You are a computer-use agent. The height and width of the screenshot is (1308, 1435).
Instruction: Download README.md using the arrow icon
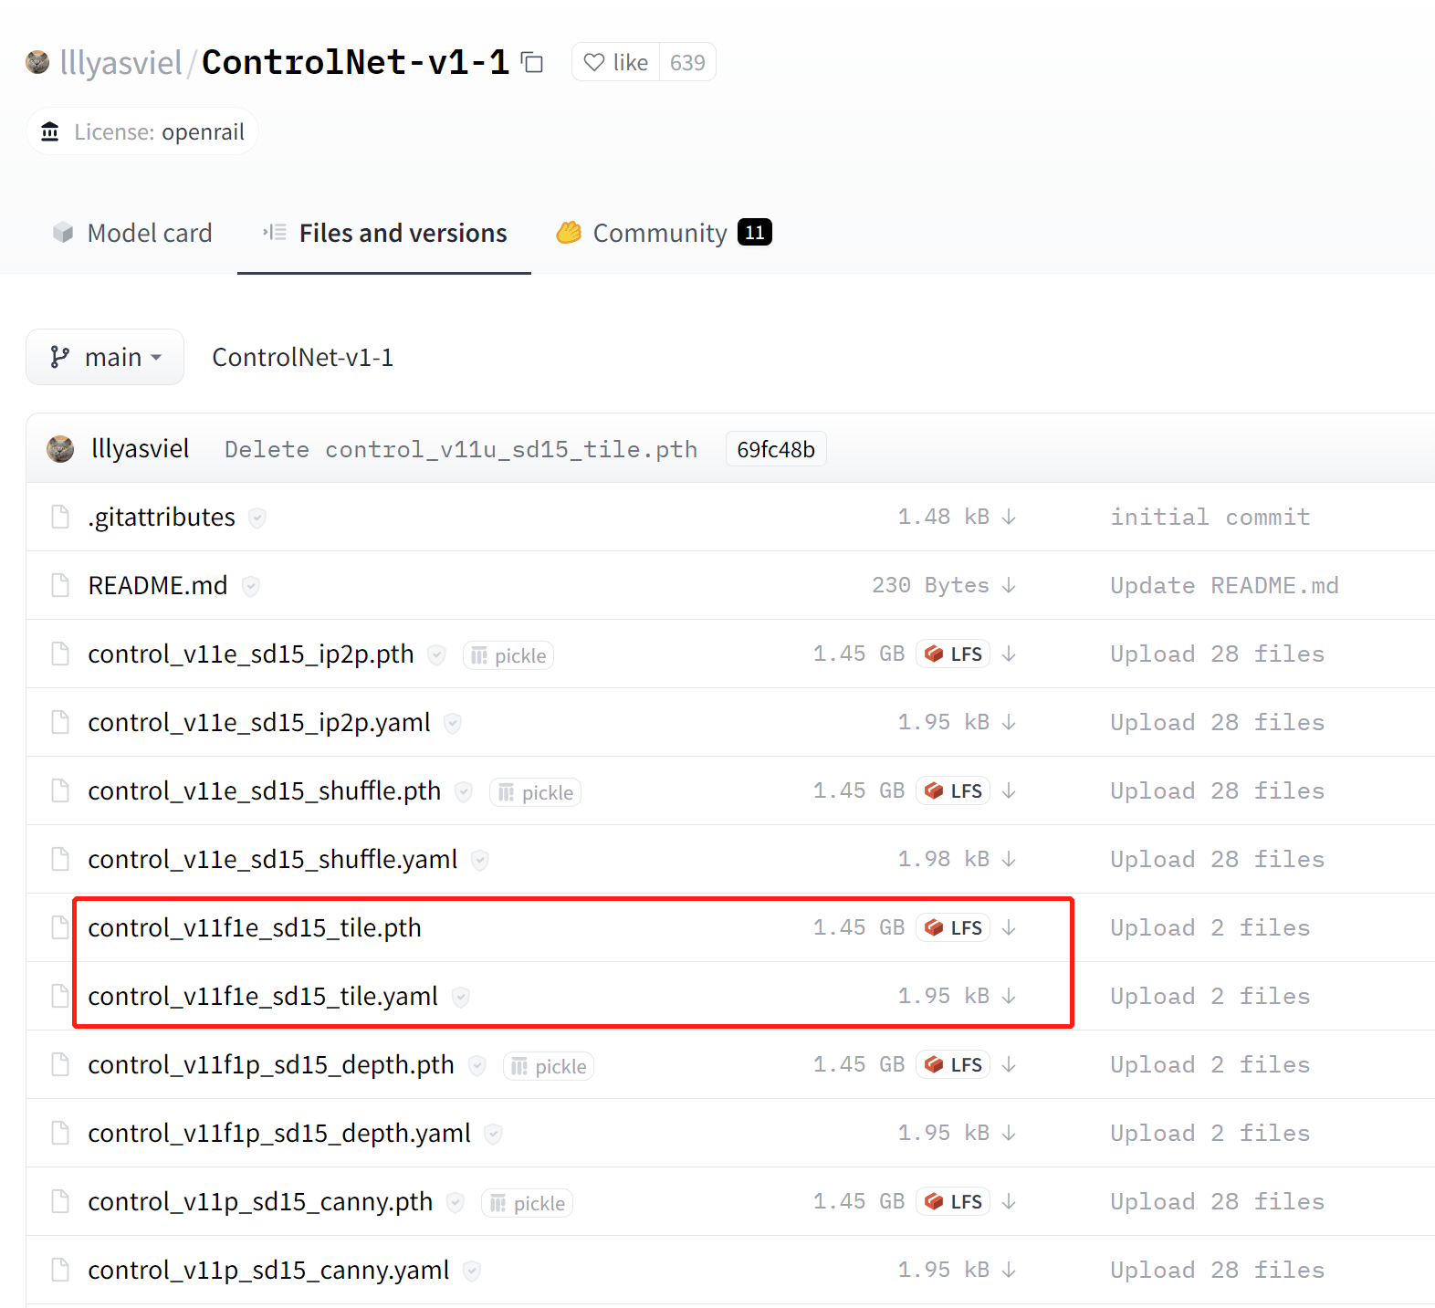tap(1009, 585)
